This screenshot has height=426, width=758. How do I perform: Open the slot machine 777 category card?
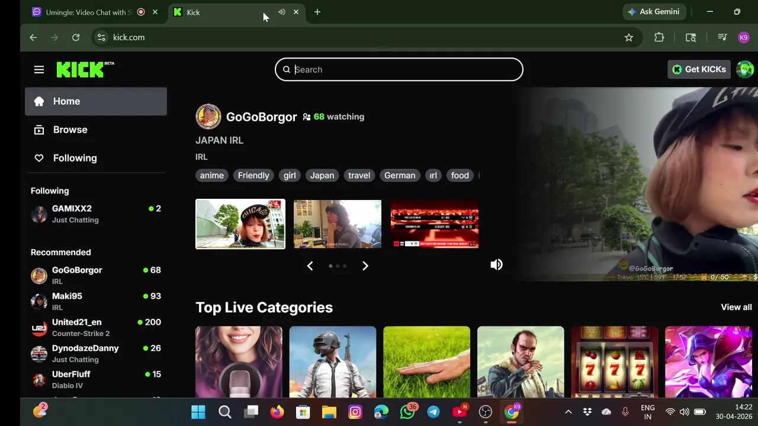point(615,362)
